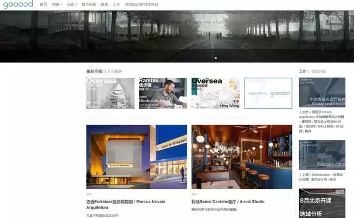Select the 工作 tab in right sidebar

(x=303, y=71)
